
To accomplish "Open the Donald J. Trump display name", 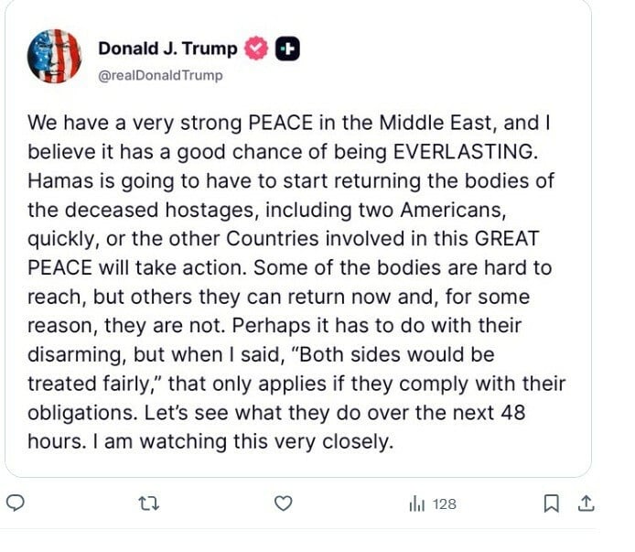I will point(167,49).
